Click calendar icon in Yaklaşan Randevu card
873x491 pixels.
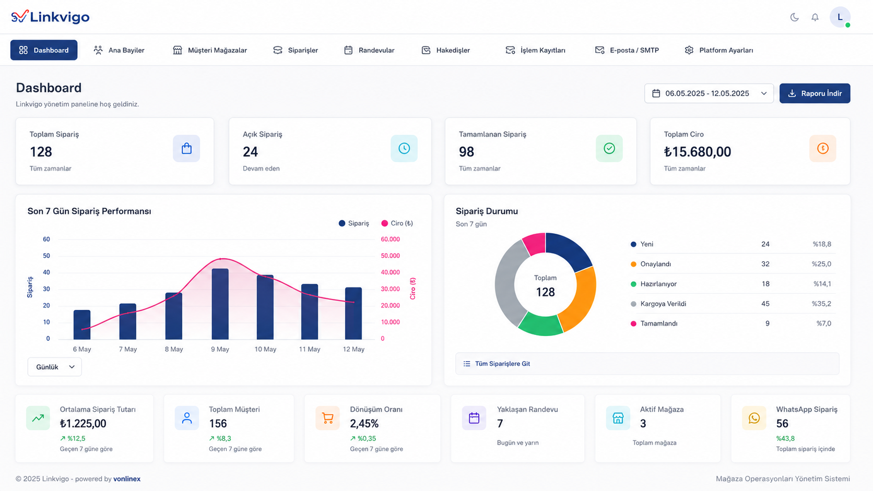[x=474, y=418]
